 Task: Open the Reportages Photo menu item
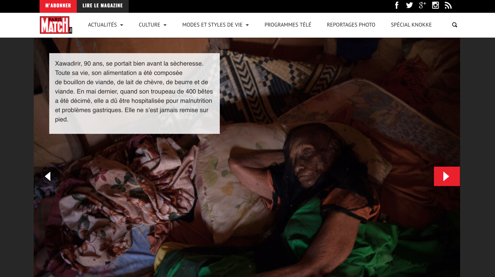point(351,25)
